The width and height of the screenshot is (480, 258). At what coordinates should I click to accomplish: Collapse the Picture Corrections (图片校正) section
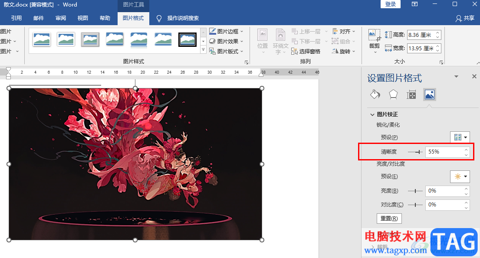(372, 114)
